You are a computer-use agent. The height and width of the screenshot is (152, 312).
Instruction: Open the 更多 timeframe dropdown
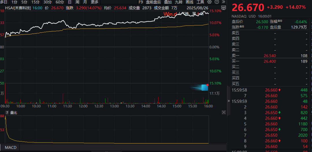point(94,2)
